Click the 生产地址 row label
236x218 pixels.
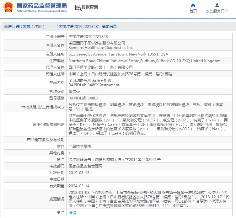[x=57, y=61]
